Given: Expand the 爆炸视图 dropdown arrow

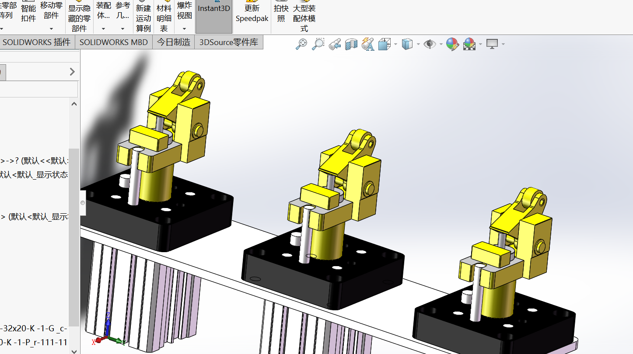Looking at the screenshot, I should click(185, 29).
